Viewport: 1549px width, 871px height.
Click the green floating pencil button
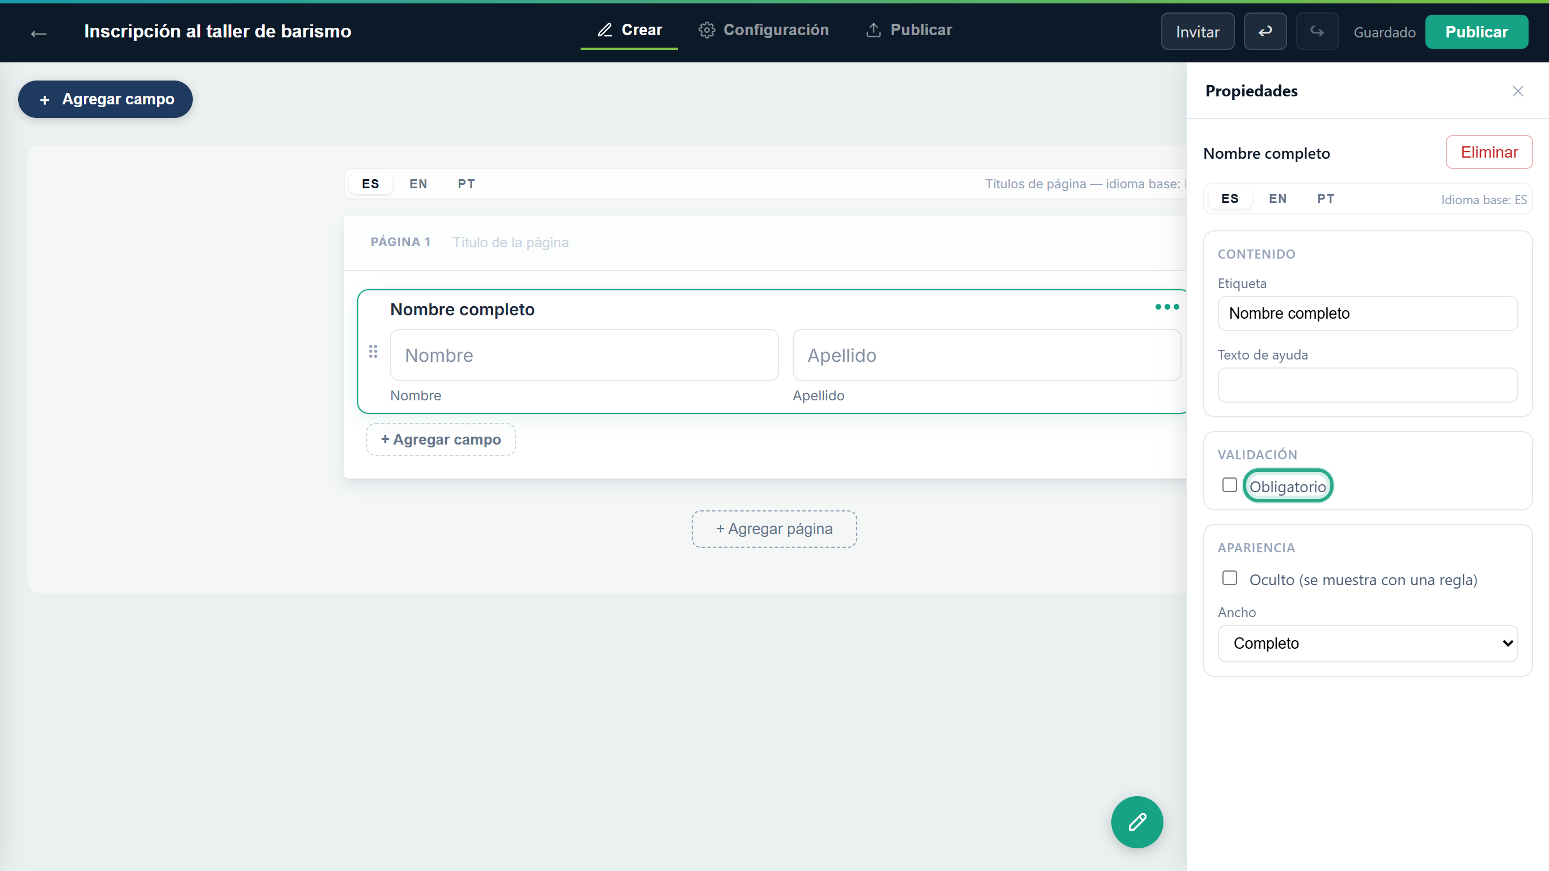(x=1136, y=822)
